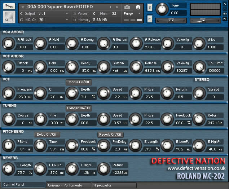This screenshot has width=229, height=189.
Task: Click the Tune knob
Action: 162,9
